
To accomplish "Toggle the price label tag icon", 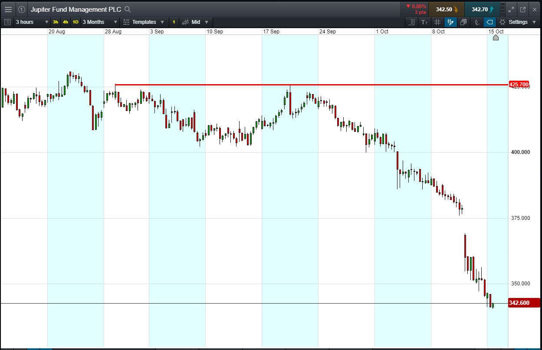I will tap(489, 22).
